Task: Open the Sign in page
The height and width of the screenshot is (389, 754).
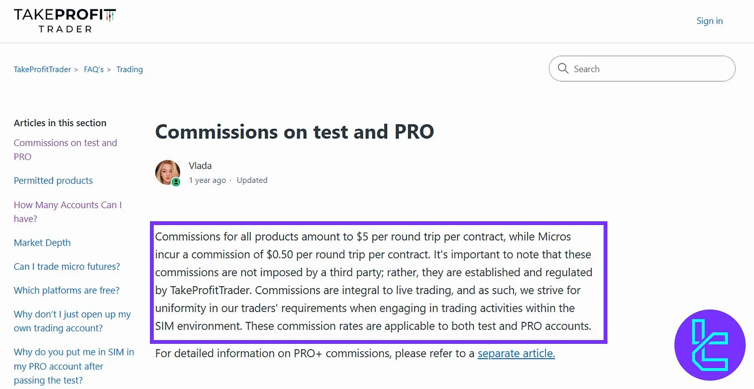Action: click(709, 20)
